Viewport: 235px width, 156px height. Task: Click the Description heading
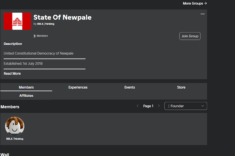[x=13, y=44]
